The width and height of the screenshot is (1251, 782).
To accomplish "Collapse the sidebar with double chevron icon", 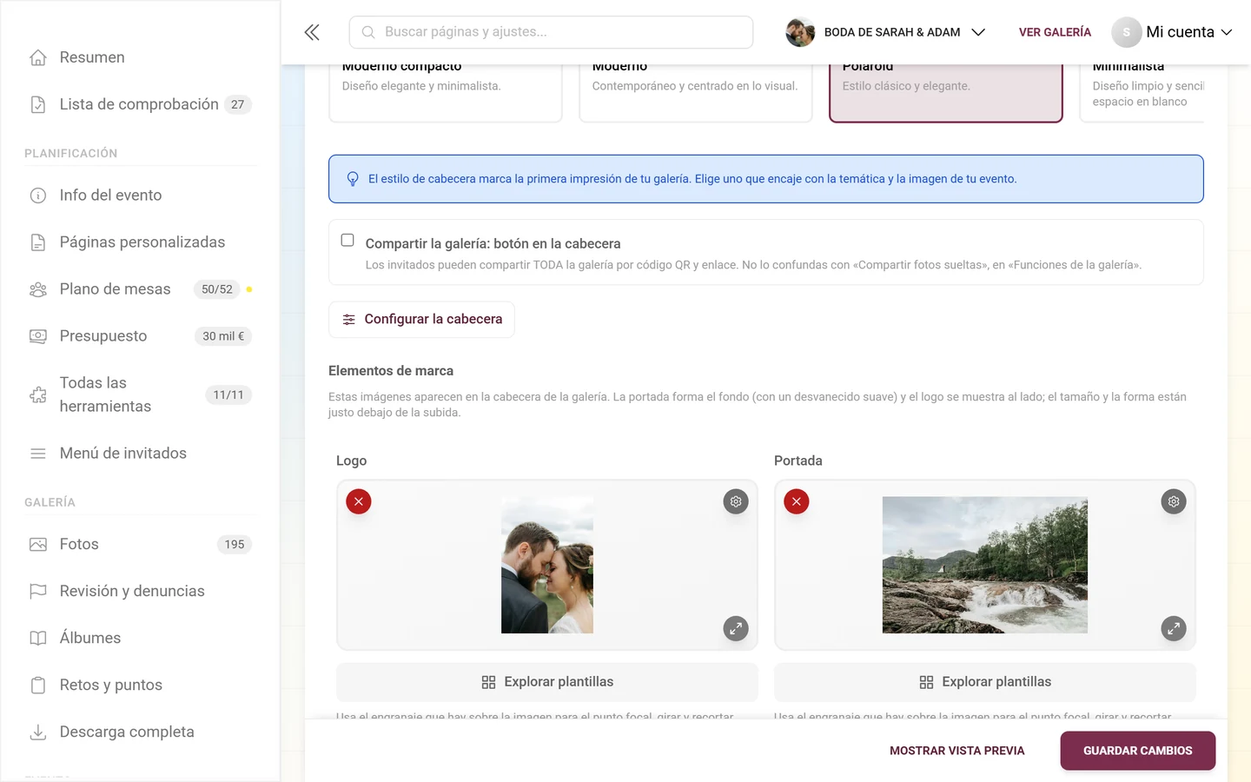I will click(312, 32).
